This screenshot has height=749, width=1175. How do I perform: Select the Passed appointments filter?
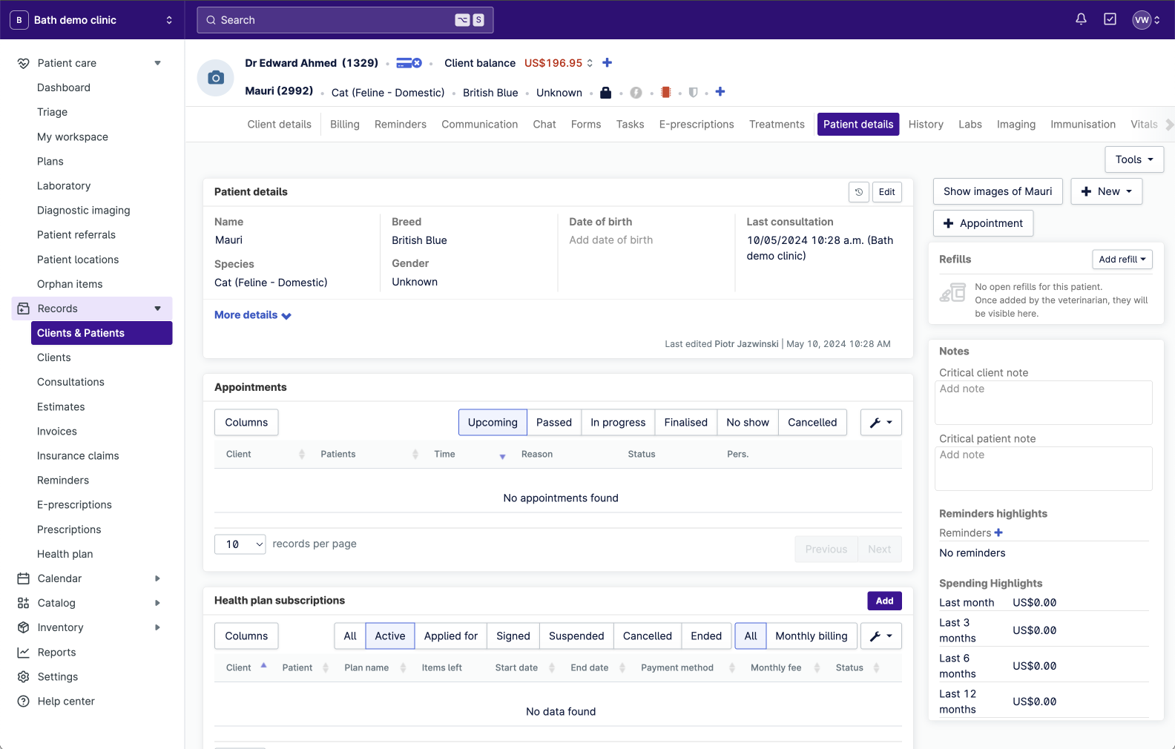(x=553, y=423)
